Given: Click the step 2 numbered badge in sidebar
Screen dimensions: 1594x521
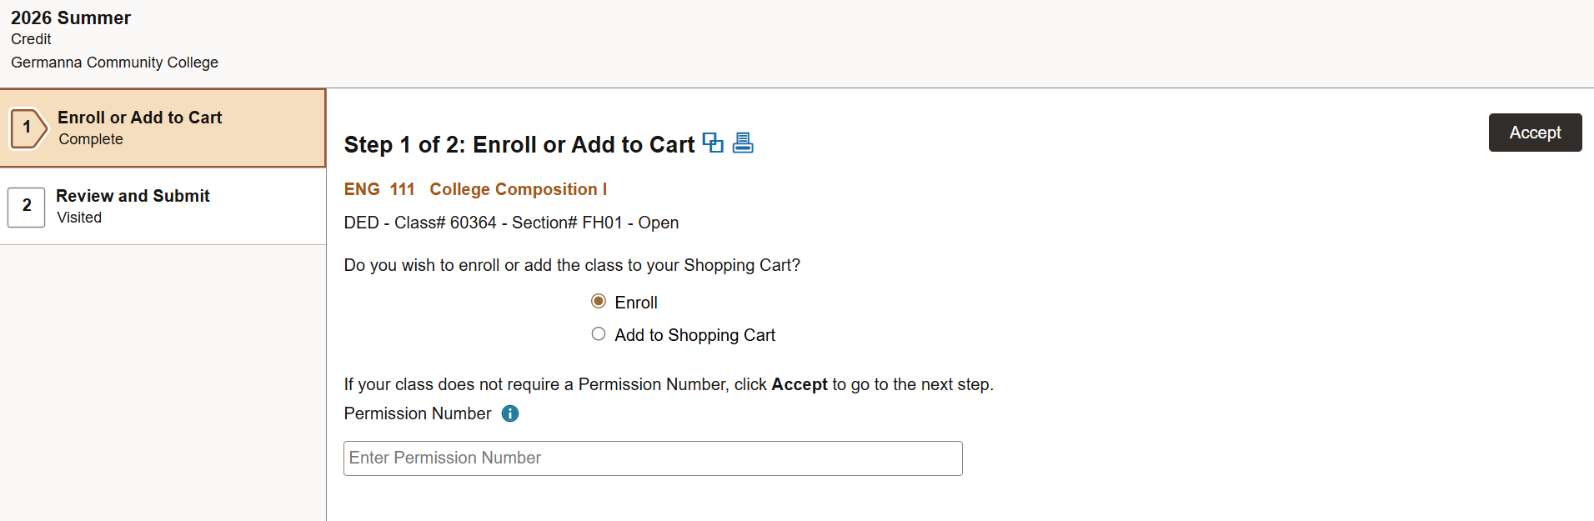Looking at the screenshot, I should [x=26, y=207].
